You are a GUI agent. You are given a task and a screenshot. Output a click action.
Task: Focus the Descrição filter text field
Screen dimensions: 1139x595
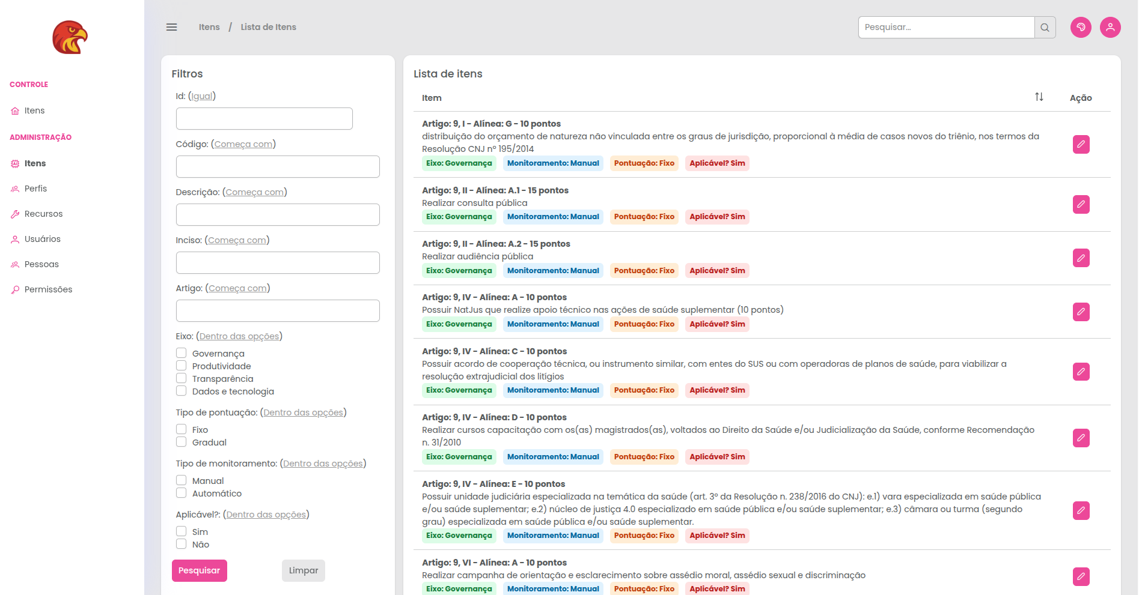coord(278,215)
